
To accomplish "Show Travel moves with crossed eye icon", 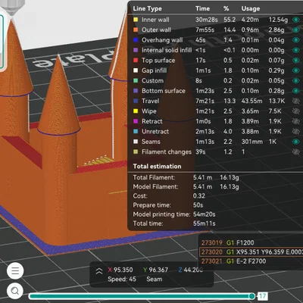I will click(295, 101).
